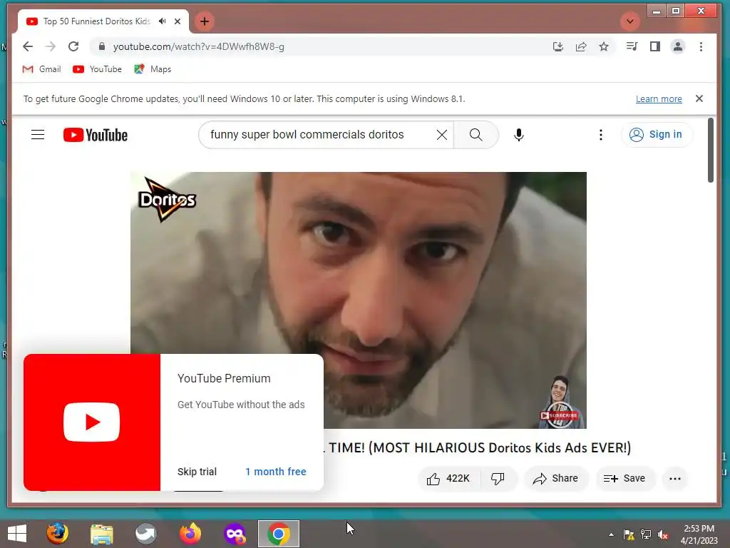Click the red YouTube Premium promo image
The height and width of the screenshot is (548, 730).
92,422
